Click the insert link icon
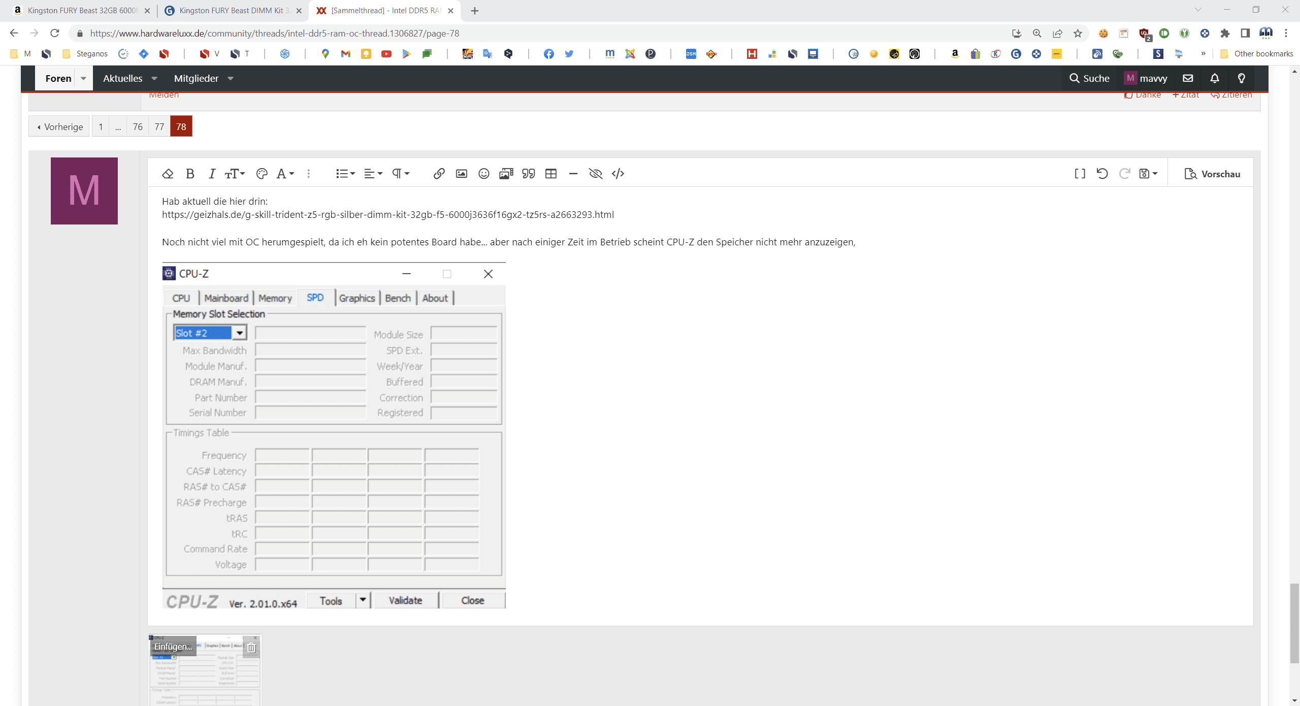The width and height of the screenshot is (1300, 706). click(x=439, y=174)
